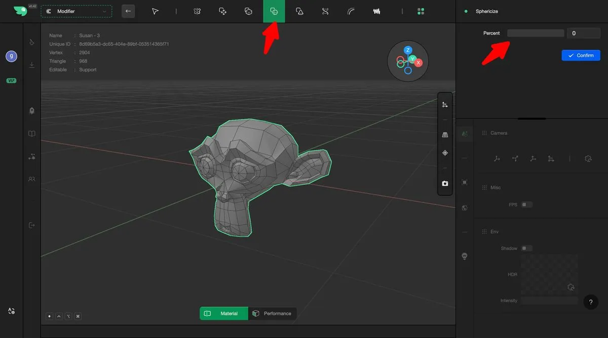Toggle the FPS switch
This screenshot has width=608, height=338.
tap(527, 205)
